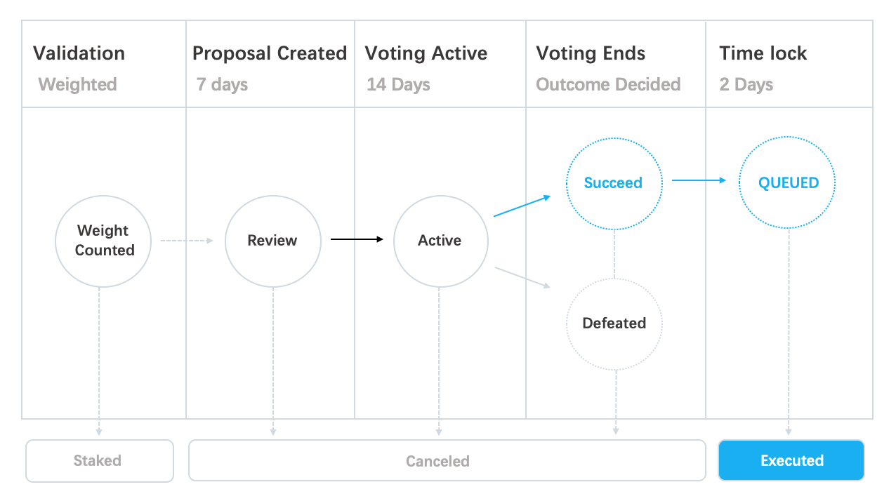
Task: Click the Active circle node
Action: [440, 241]
